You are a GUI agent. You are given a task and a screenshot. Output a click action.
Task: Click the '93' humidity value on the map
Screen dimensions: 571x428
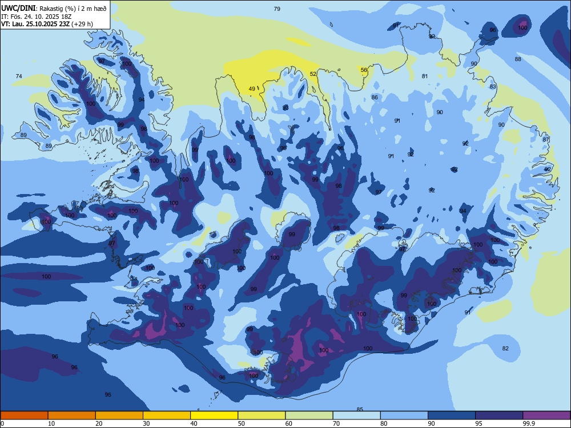point(285,107)
